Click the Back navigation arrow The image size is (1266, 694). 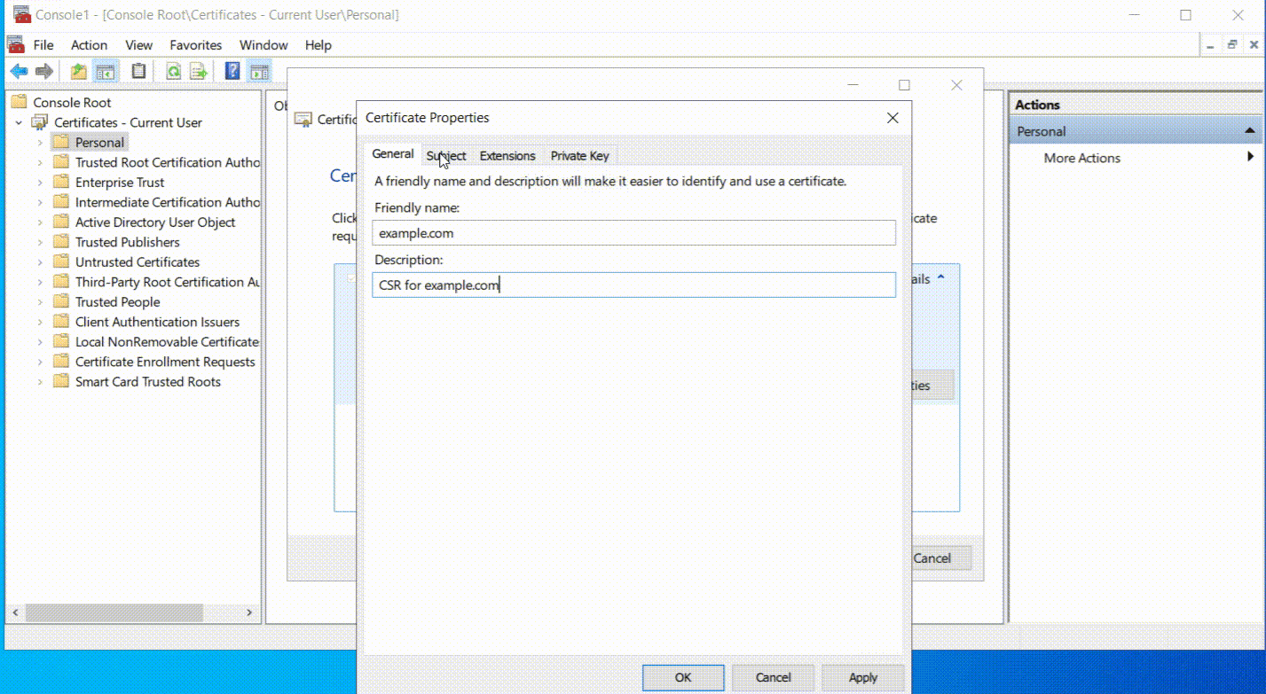click(19, 71)
